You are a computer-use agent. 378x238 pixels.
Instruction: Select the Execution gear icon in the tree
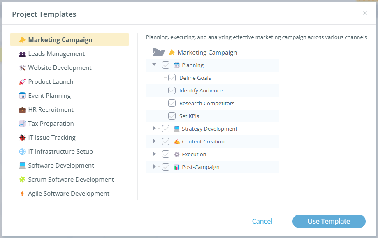[x=176, y=154]
